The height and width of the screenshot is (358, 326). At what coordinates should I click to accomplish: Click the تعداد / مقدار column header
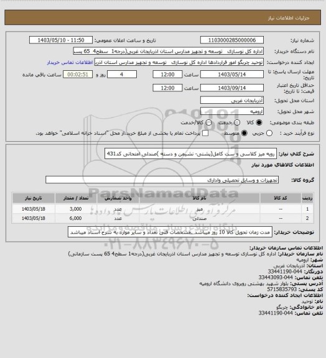(76, 198)
